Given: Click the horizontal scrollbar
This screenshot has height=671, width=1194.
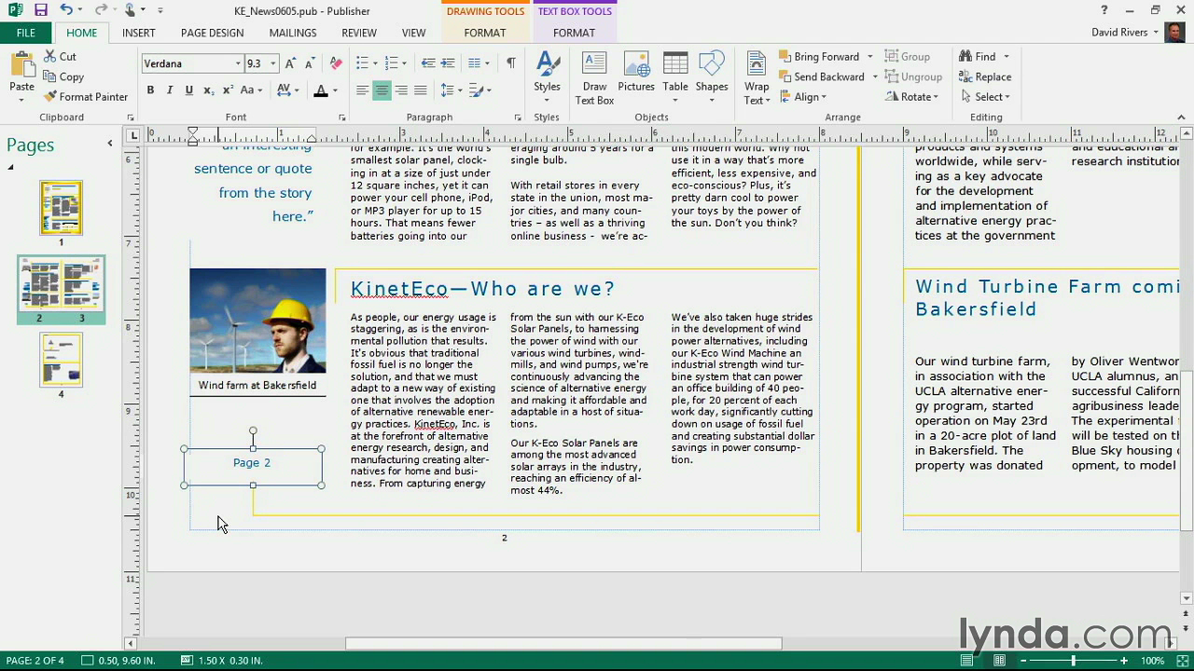Looking at the screenshot, I should (563, 643).
